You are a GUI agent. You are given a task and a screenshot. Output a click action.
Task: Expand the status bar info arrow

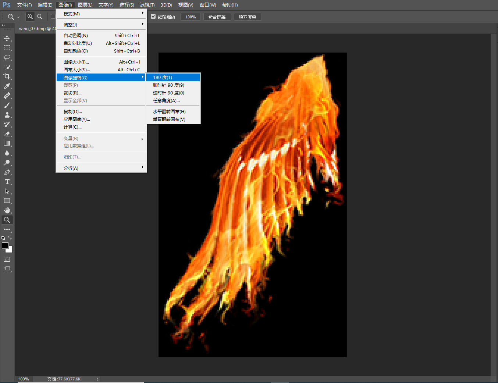pos(97,379)
